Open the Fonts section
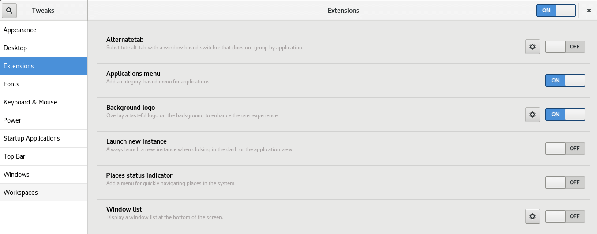 pos(44,84)
